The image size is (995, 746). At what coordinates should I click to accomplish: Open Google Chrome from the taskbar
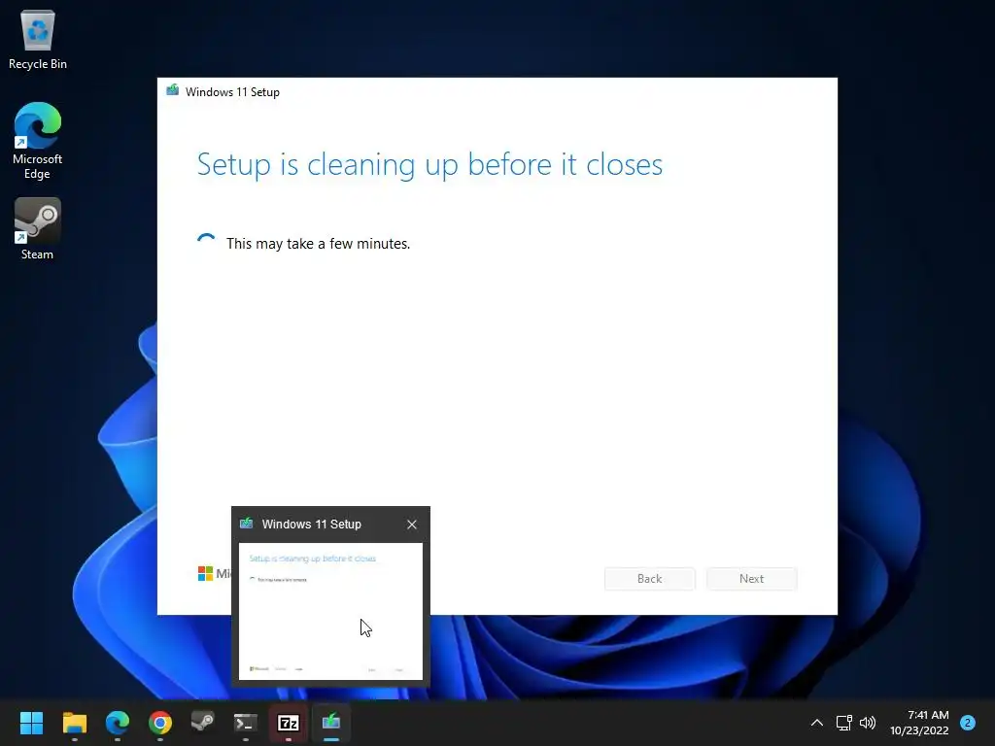click(x=160, y=723)
